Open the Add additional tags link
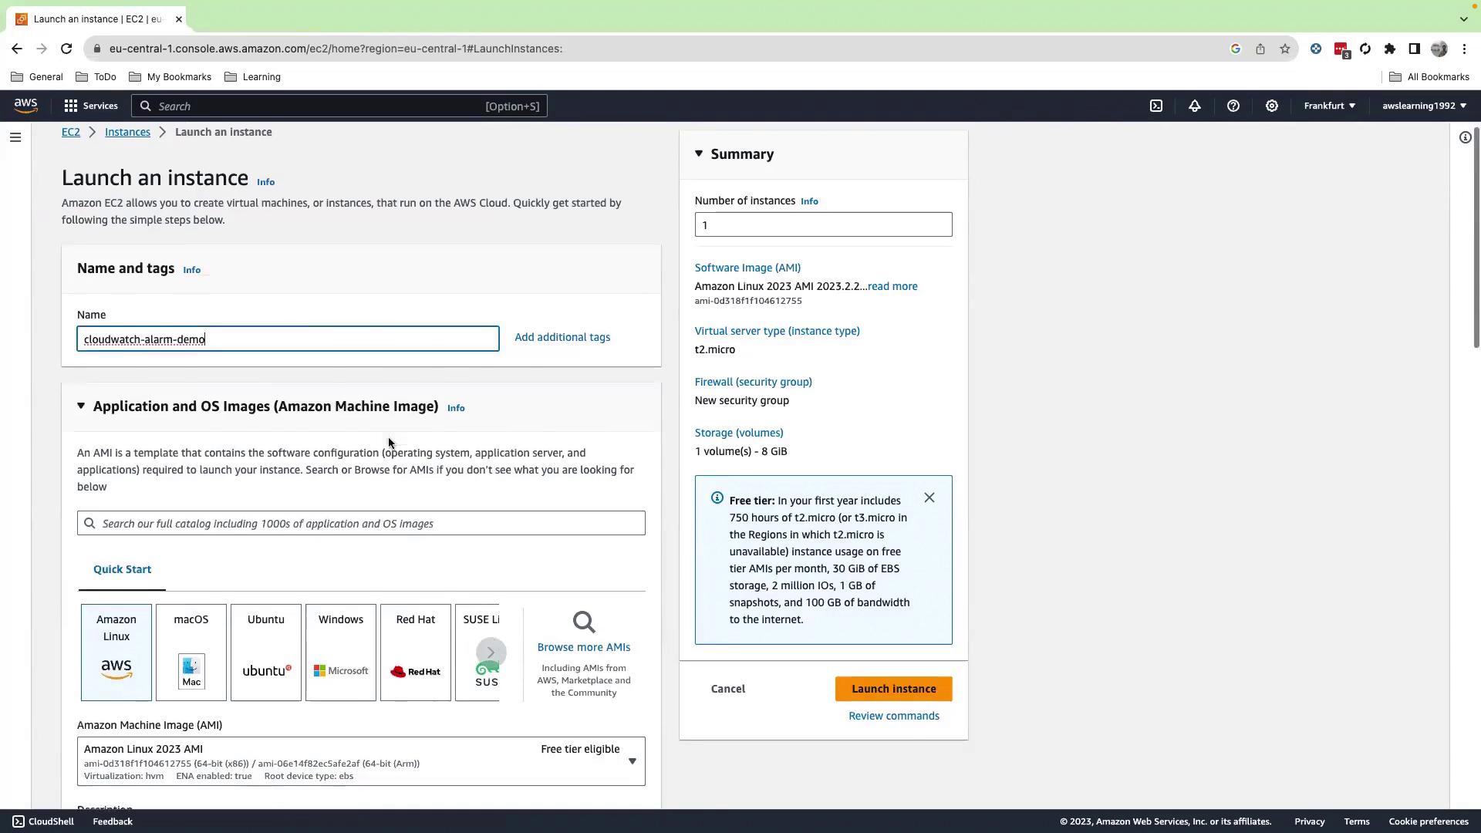 pyautogui.click(x=562, y=337)
